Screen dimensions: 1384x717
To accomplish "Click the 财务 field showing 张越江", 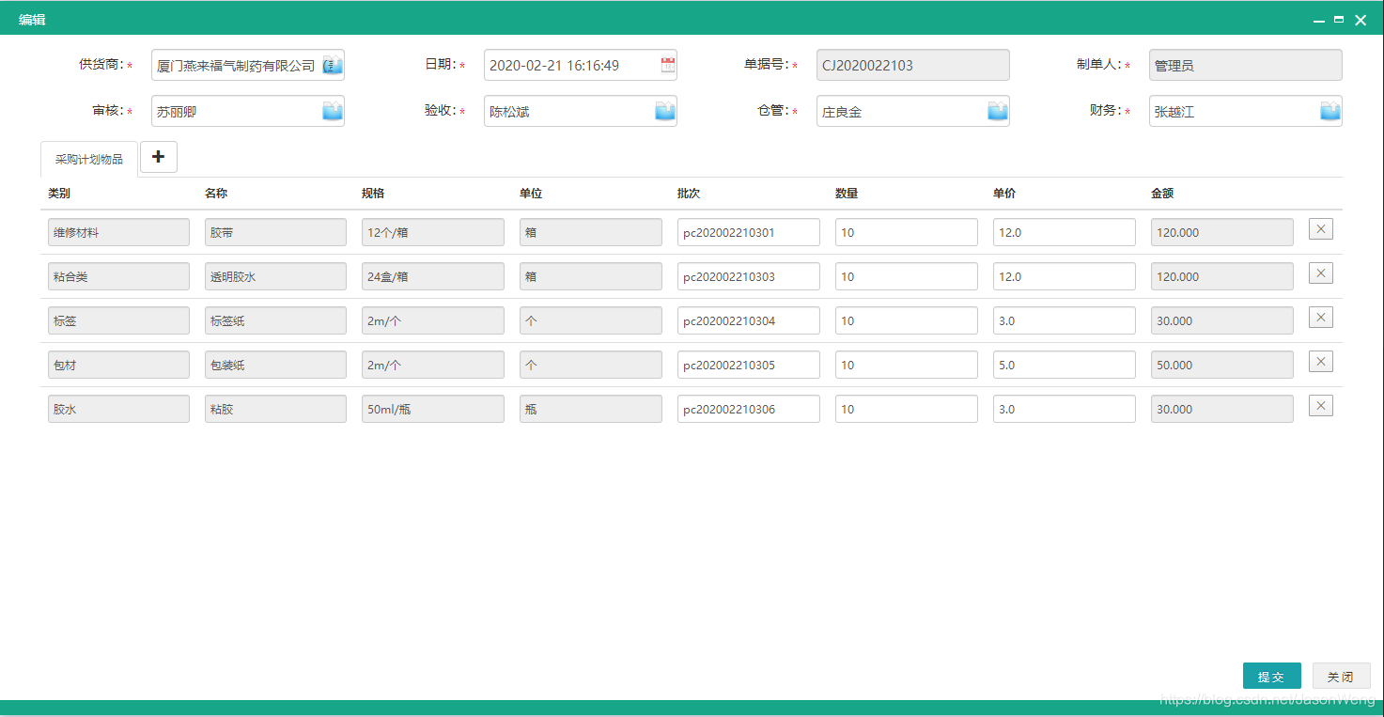I will 1246,111.
